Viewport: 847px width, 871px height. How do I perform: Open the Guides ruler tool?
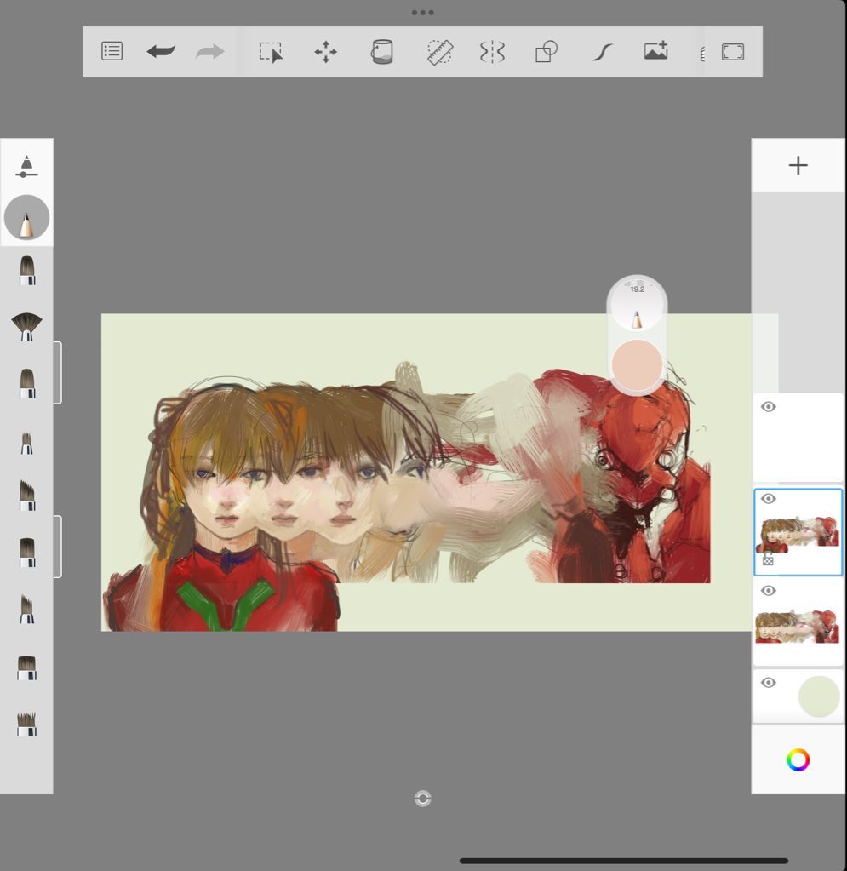pos(440,52)
